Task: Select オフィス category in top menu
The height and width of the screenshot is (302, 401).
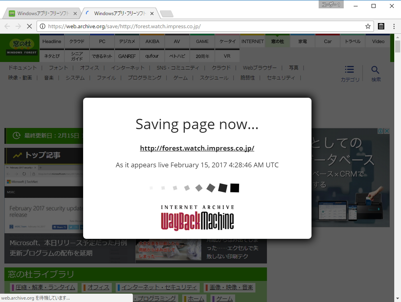Action: (90, 68)
